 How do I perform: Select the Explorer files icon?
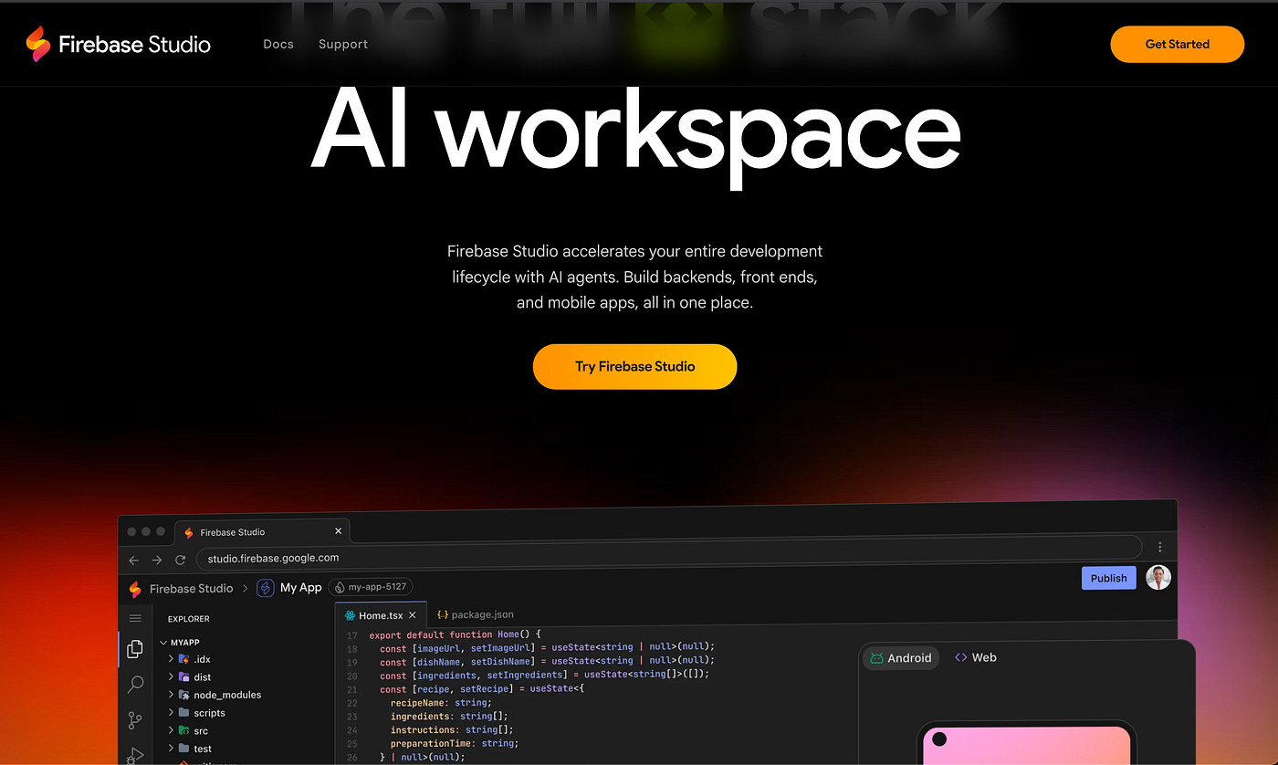point(135,649)
